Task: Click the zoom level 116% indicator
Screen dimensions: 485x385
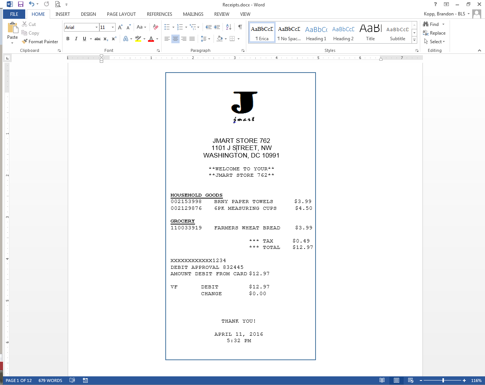Action: [x=476, y=380]
